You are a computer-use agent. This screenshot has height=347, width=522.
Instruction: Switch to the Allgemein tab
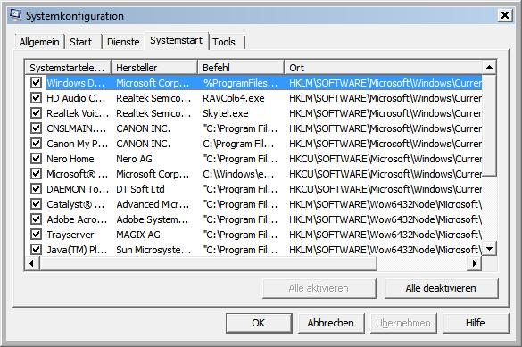(39, 42)
